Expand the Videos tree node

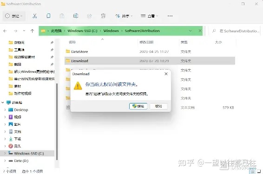click(5, 117)
